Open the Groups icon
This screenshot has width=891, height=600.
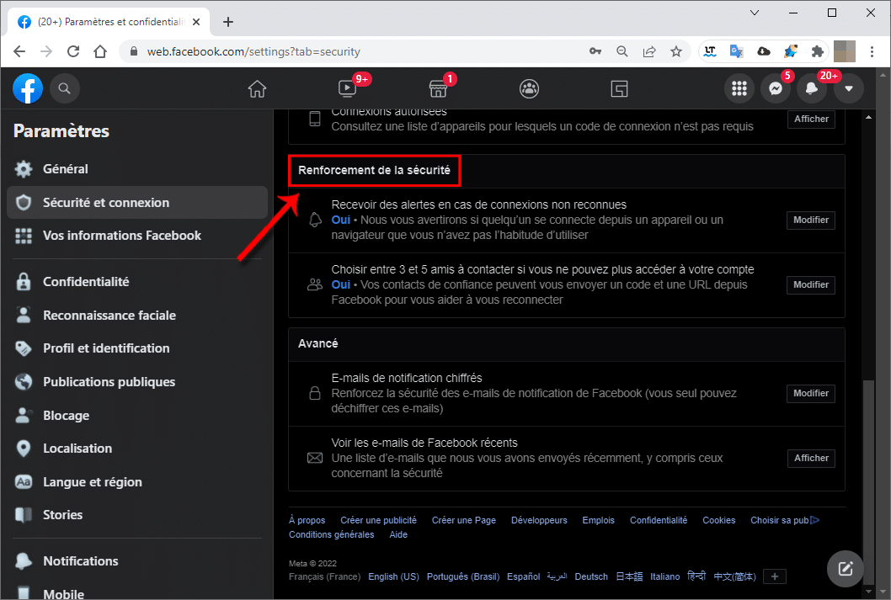(x=529, y=89)
